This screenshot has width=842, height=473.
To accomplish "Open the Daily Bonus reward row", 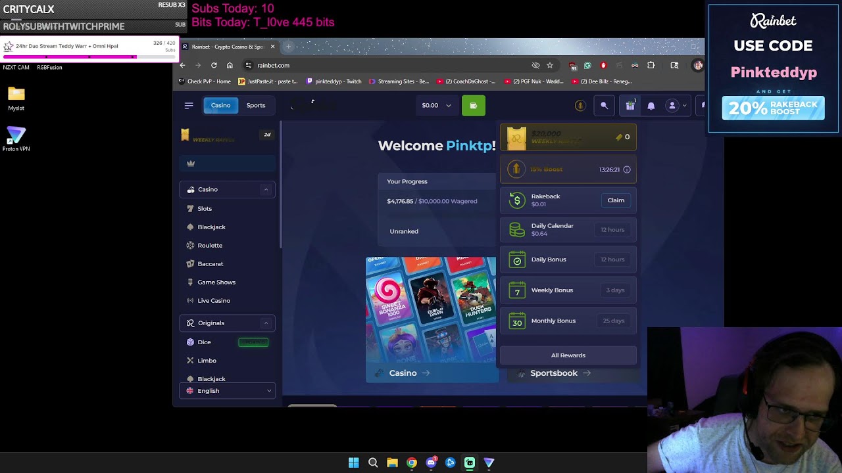I will click(568, 259).
